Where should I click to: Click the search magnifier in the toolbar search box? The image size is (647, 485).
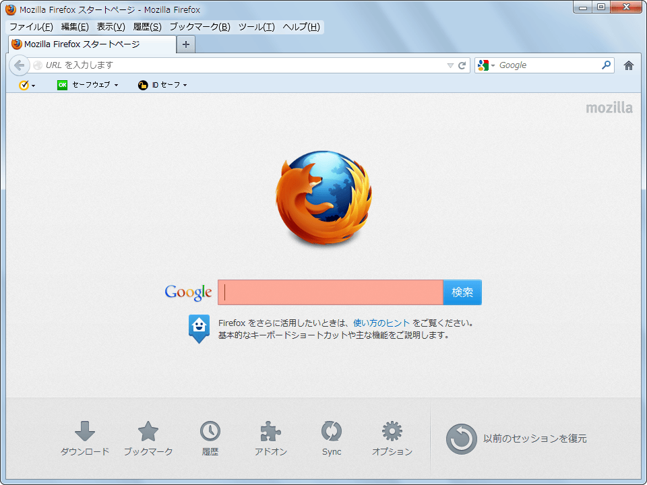[x=606, y=65]
